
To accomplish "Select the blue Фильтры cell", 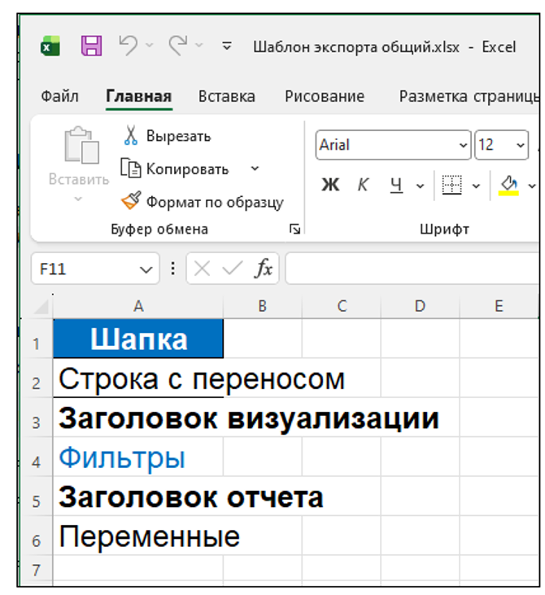I will [138, 457].
